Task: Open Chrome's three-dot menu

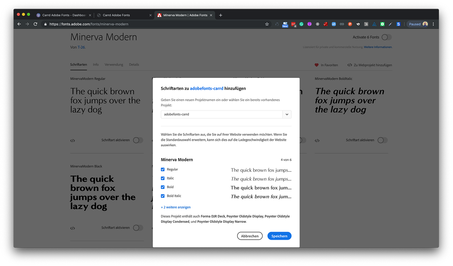Action: coord(433,24)
